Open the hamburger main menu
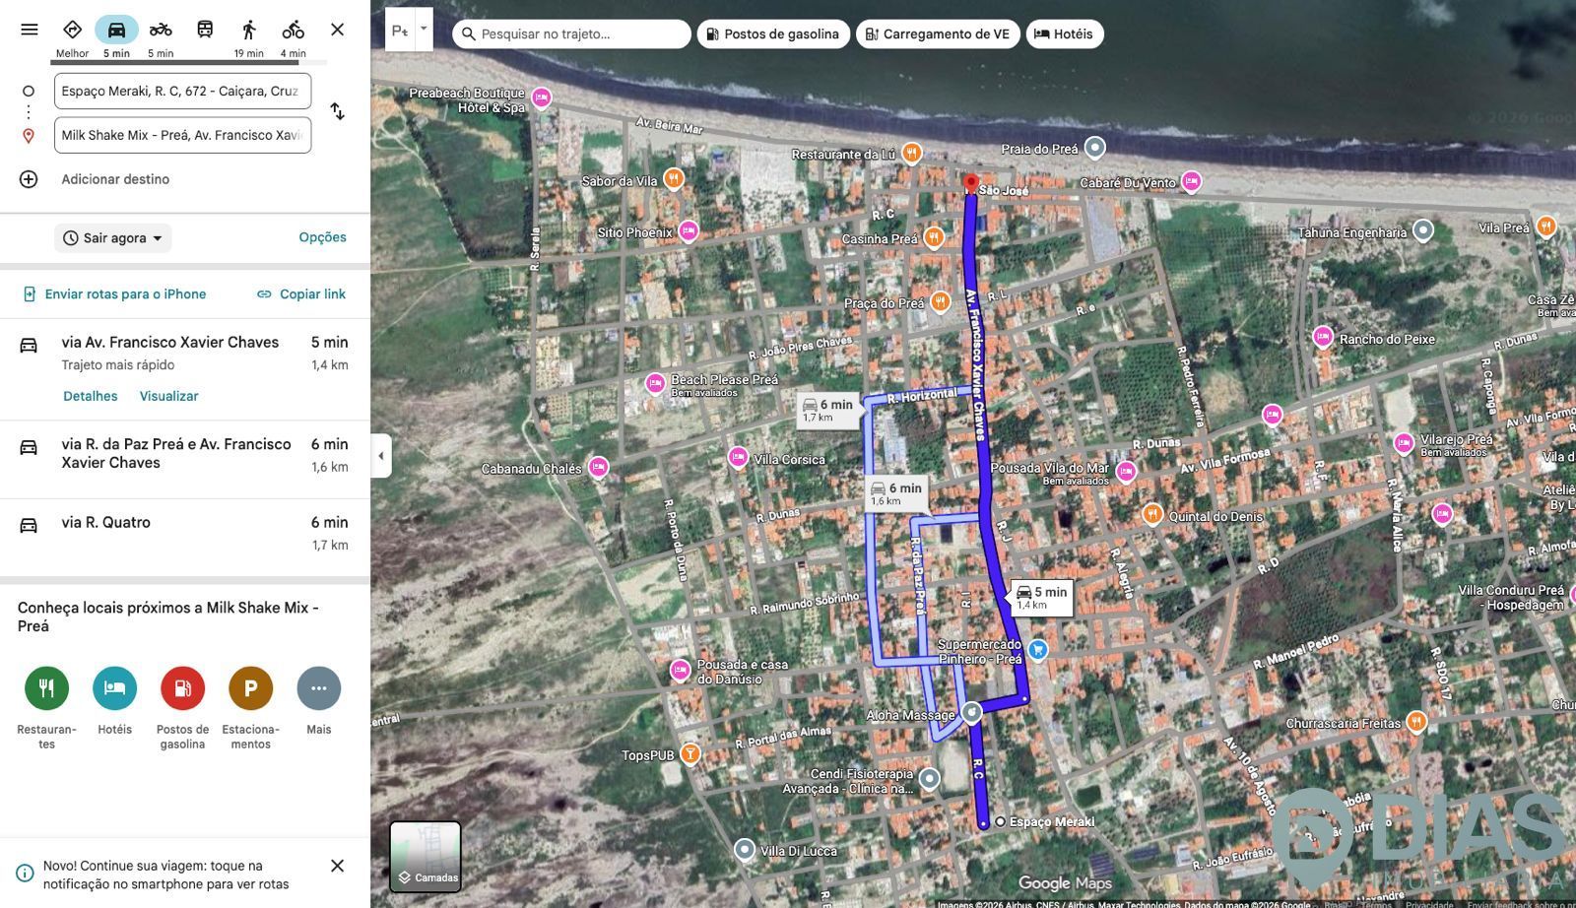Image resolution: width=1576 pixels, height=908 pixels. point(30,30)
